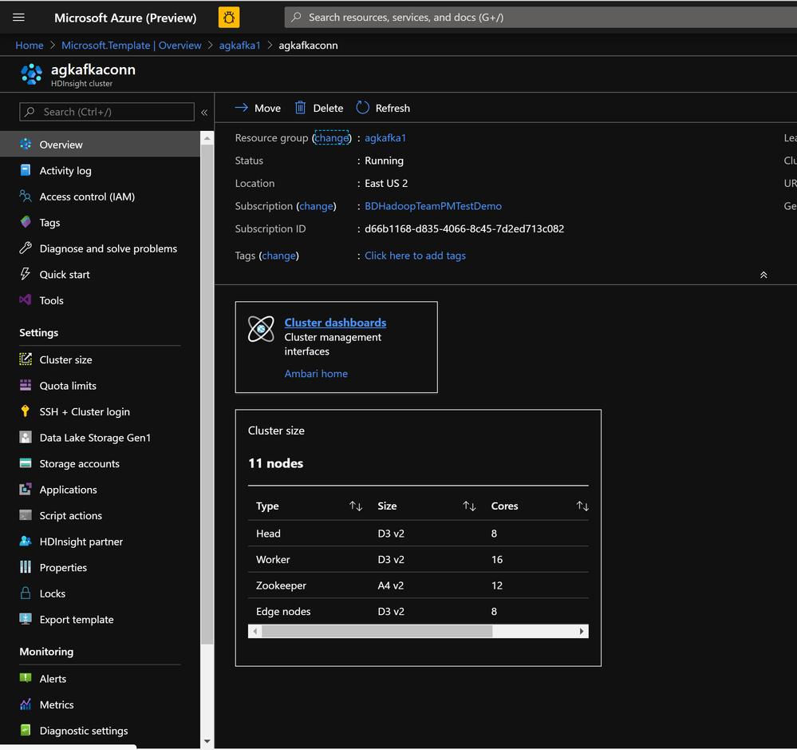Click the sidebar scrollbar up arrow
The image size is (797, 750).
pos(207,138)
